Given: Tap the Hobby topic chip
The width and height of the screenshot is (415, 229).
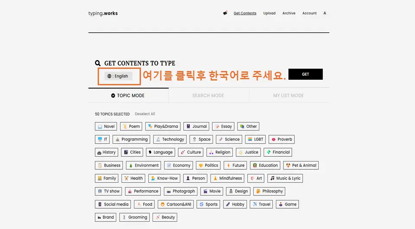Looking at the screenshot, I should (x=235, y=204).
